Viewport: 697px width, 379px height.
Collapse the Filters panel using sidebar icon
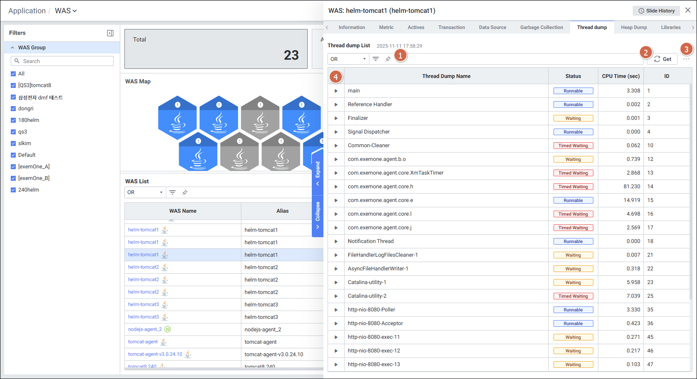coord(110,33)
